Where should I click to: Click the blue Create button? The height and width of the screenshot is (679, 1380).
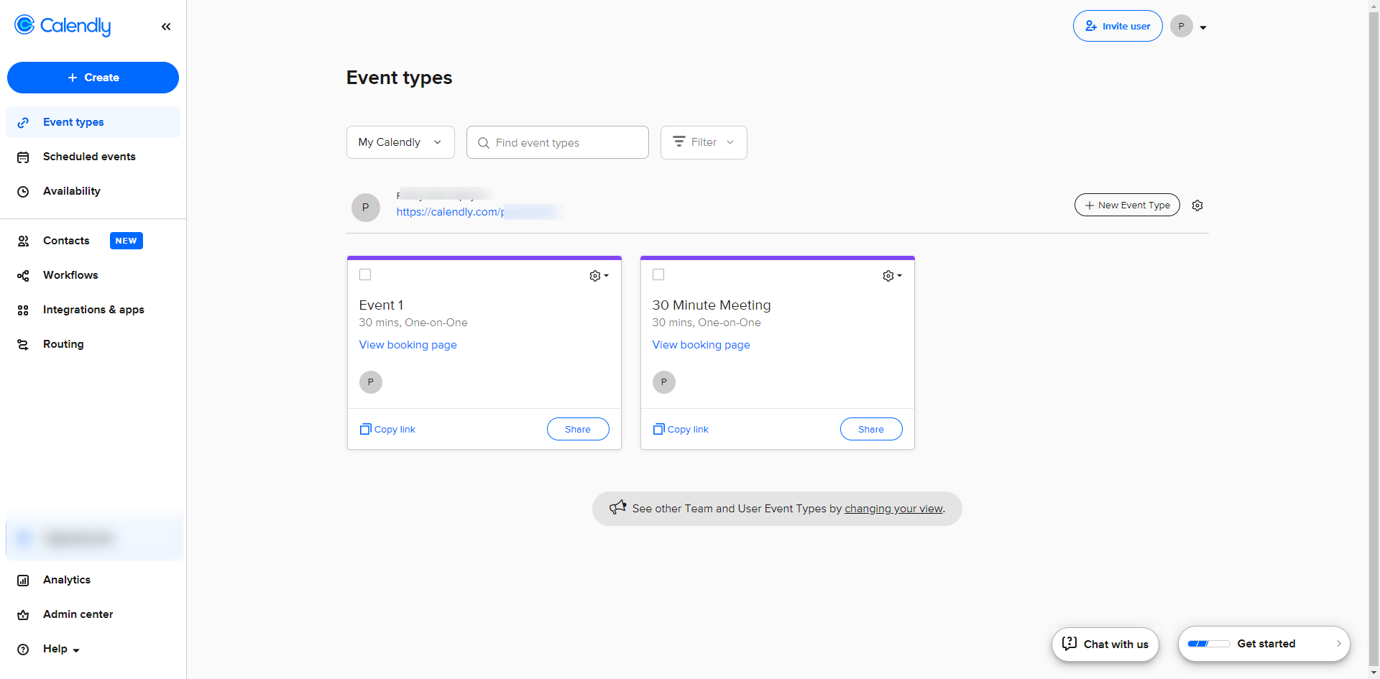coord(93,78)
